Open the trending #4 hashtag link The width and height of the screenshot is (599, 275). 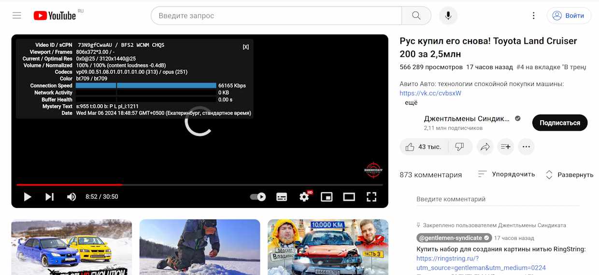coord(551,67)
